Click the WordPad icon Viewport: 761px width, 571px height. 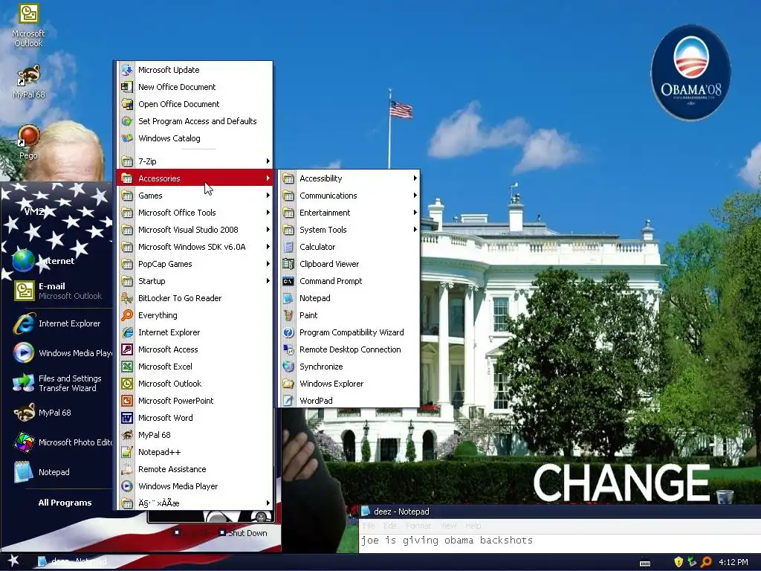(x=288, y=401)
